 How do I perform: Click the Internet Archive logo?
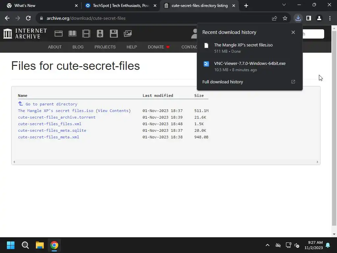point(25,34)
